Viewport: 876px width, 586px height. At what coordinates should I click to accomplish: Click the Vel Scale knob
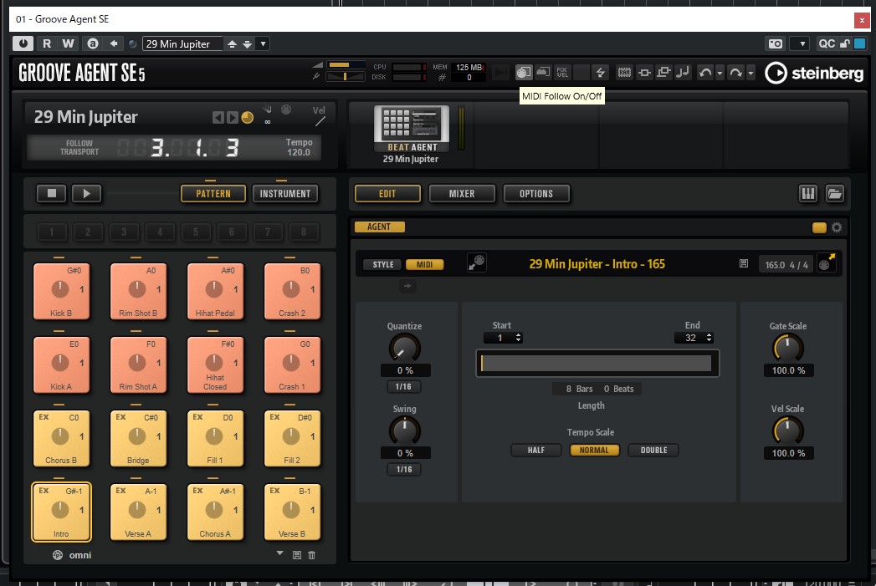[787, 431]
